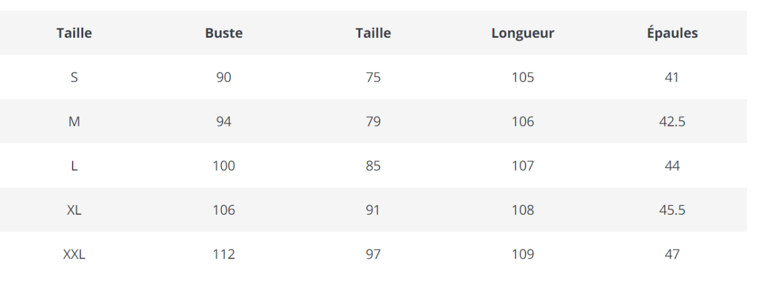Click waist value 85 in the L row
This screenshot has height=289, width=757.
point(373,166)
